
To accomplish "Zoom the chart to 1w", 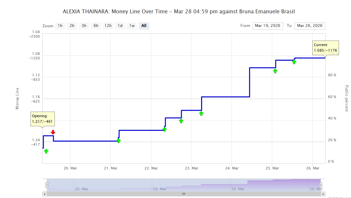I will [132, 26].
